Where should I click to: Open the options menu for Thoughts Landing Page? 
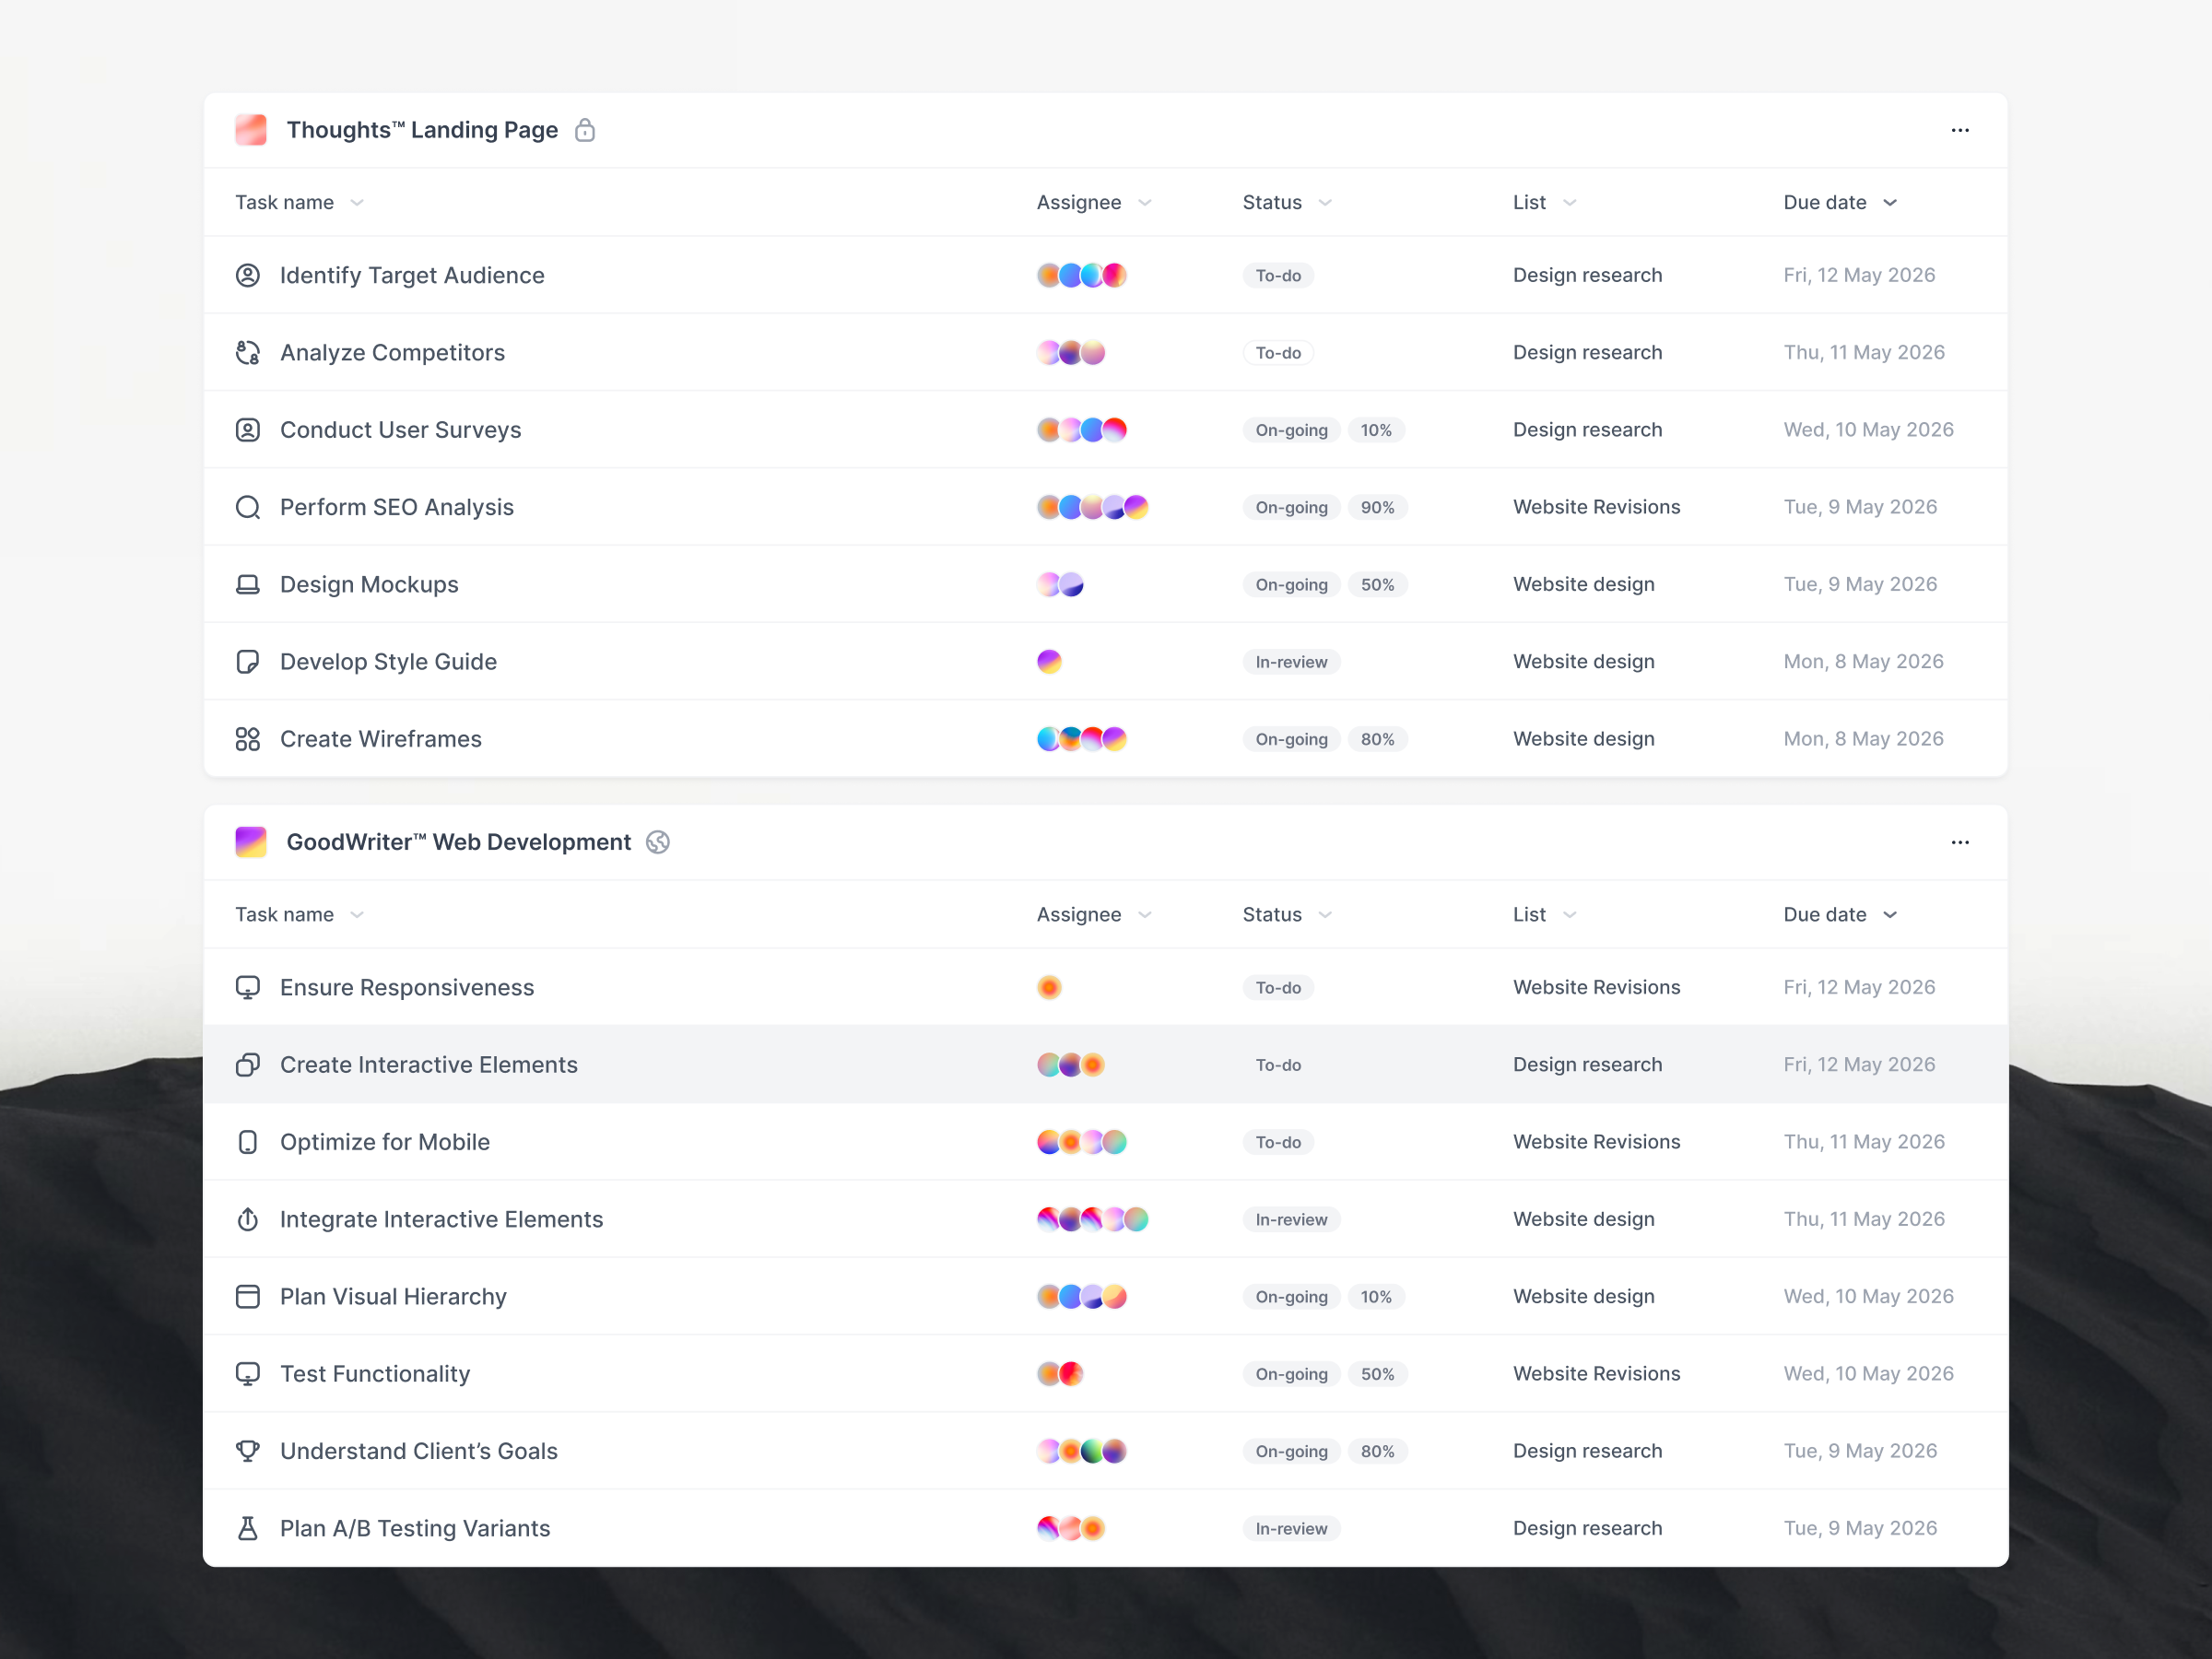click(1960, 130)
